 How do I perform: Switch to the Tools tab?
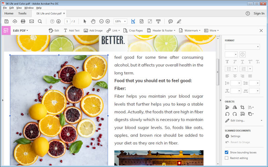22,13
